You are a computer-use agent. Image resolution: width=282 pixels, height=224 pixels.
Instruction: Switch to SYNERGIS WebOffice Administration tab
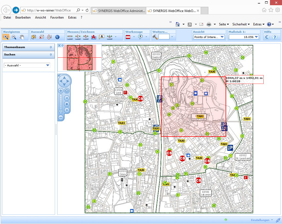click(x=119, y=11)
